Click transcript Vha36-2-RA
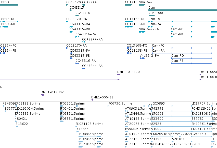 (x=142, y=32)
